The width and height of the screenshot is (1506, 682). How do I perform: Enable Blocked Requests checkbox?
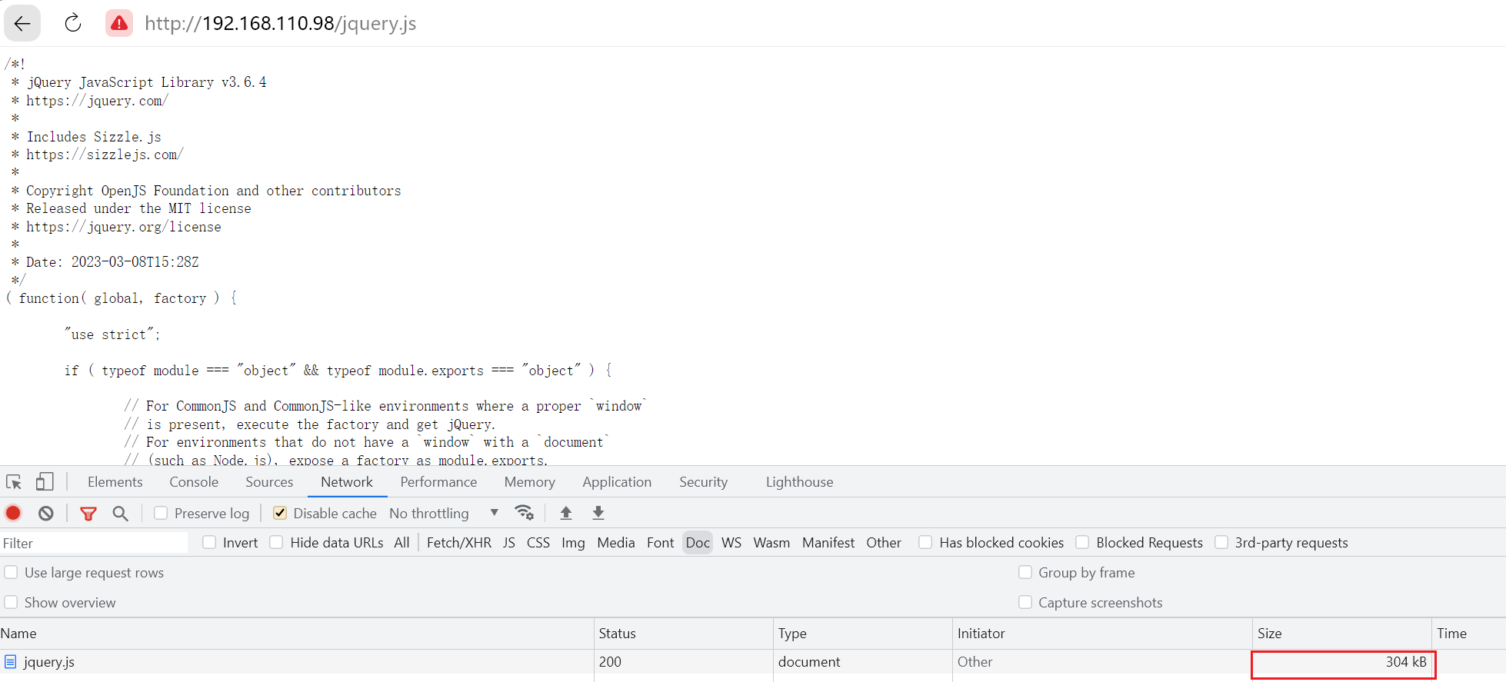point(1082,542)
